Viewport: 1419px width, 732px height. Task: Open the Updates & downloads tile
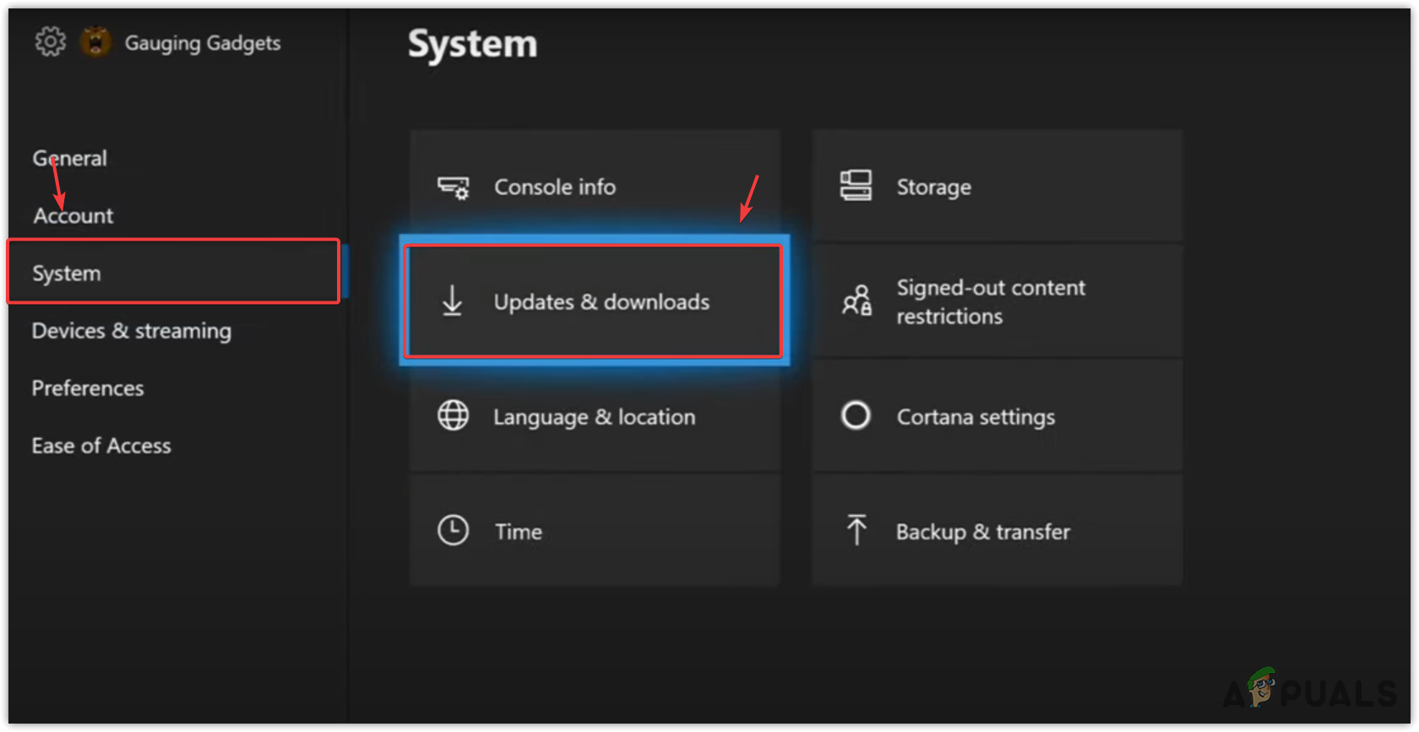[x=601, y=302]
